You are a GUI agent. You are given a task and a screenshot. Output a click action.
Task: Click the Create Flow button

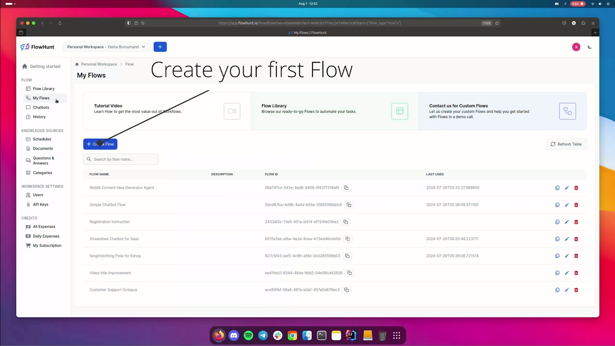point(100,144)
